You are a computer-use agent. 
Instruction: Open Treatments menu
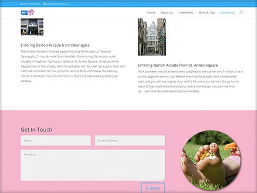click(x=186, y=13)
